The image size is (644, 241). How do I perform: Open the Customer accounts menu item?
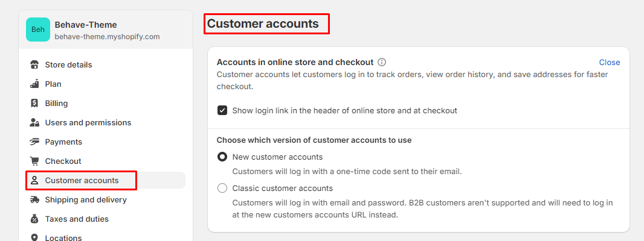(x=106, y=180)
